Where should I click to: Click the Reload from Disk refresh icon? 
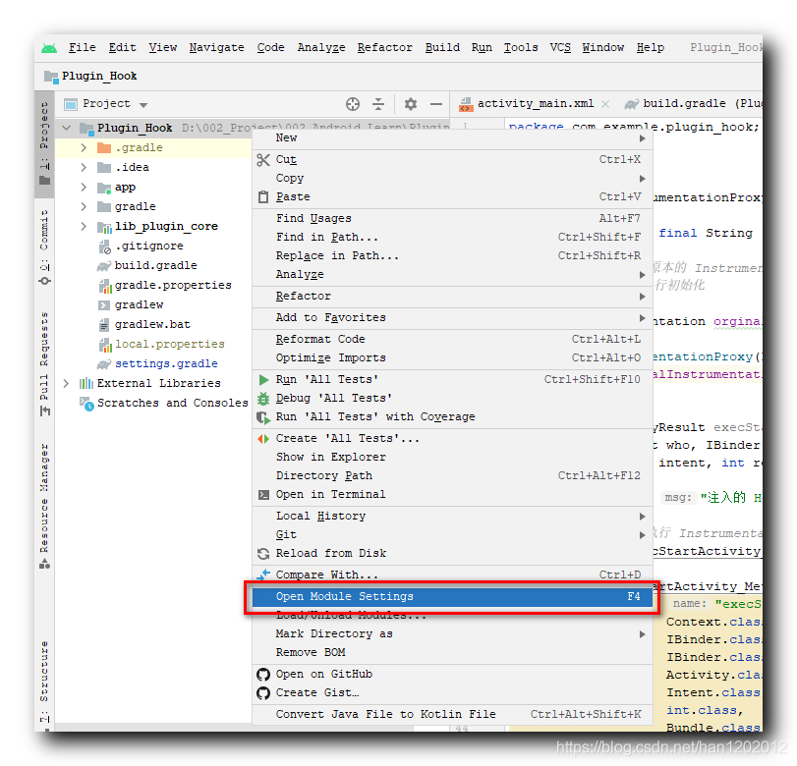pyautogui.click(x=263, y=553)
